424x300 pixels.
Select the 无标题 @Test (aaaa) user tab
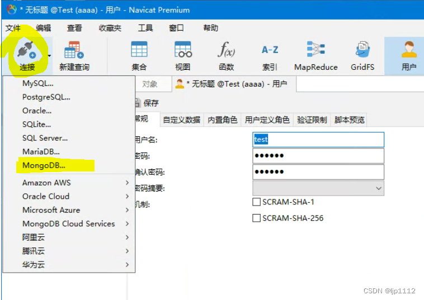[x=234, y=84]
